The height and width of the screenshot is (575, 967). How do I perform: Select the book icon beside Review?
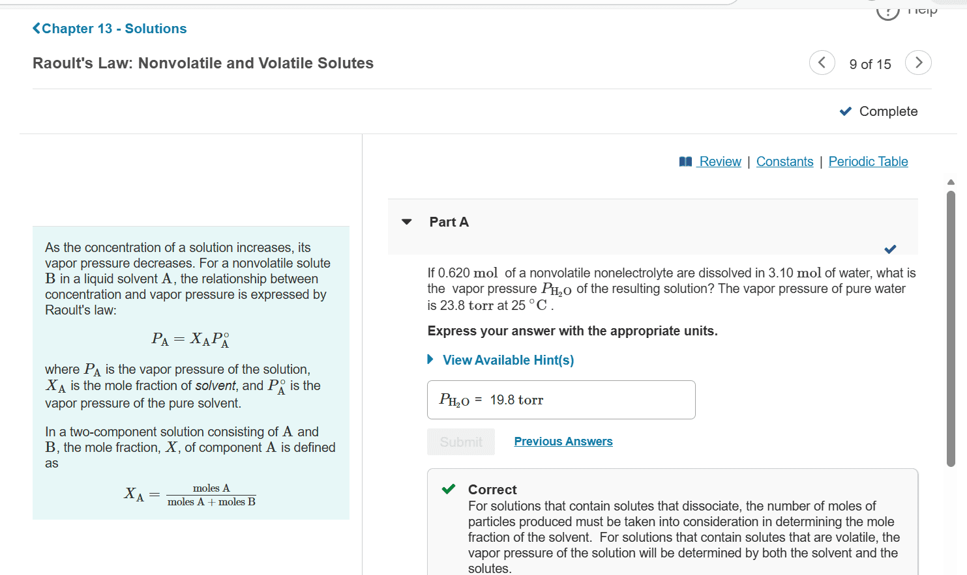[686, 161]
